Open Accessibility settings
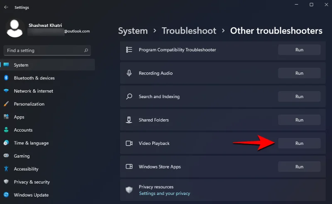The image size is (332, 204). (48, 169)
